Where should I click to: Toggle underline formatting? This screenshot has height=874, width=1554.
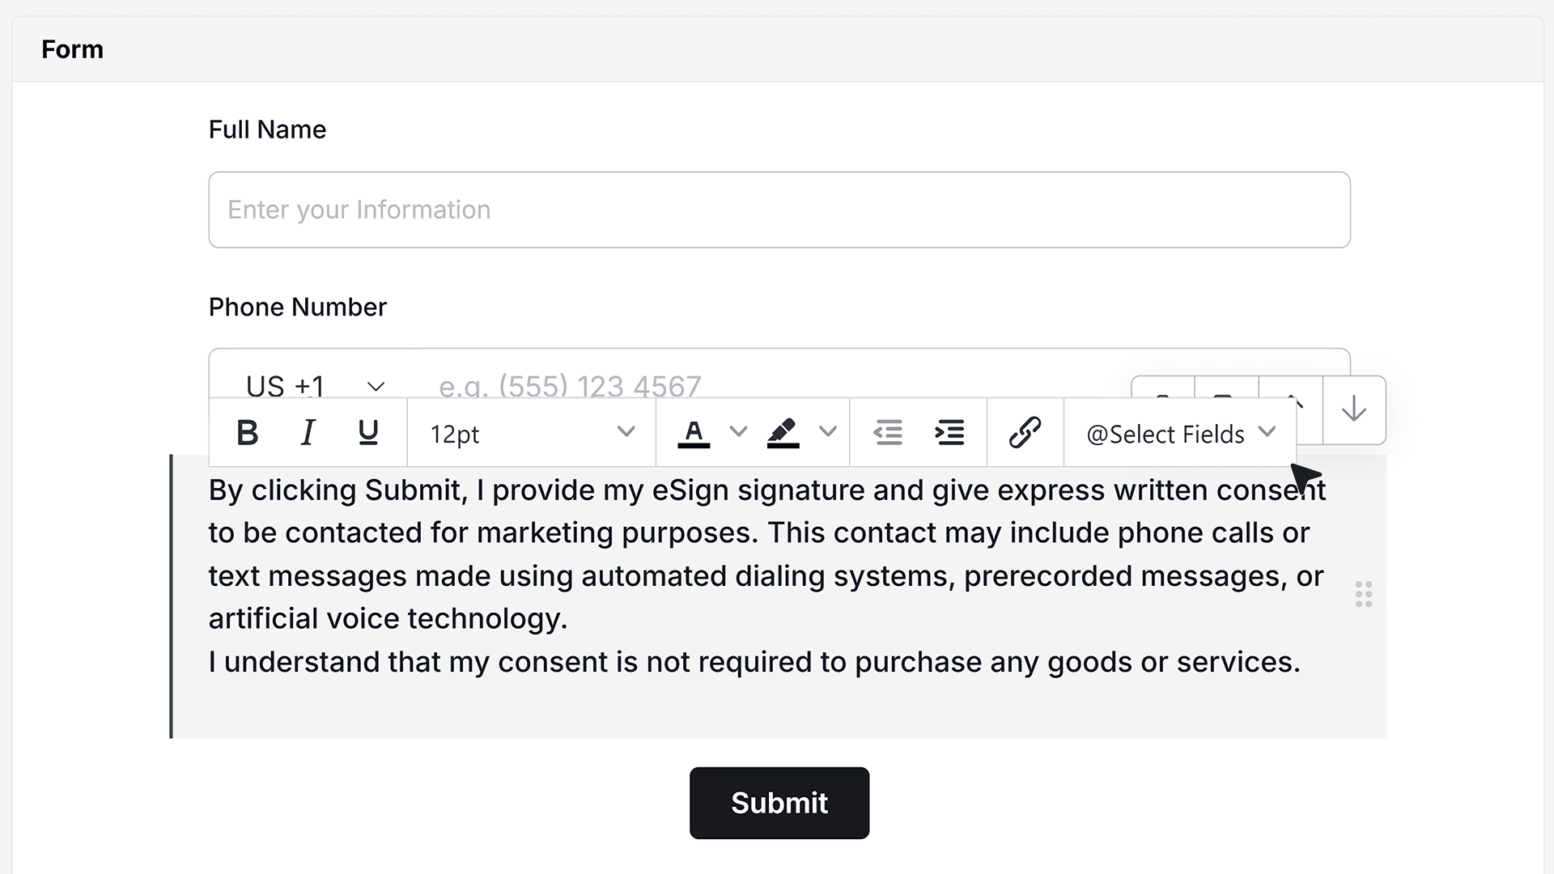pos(368,433)
